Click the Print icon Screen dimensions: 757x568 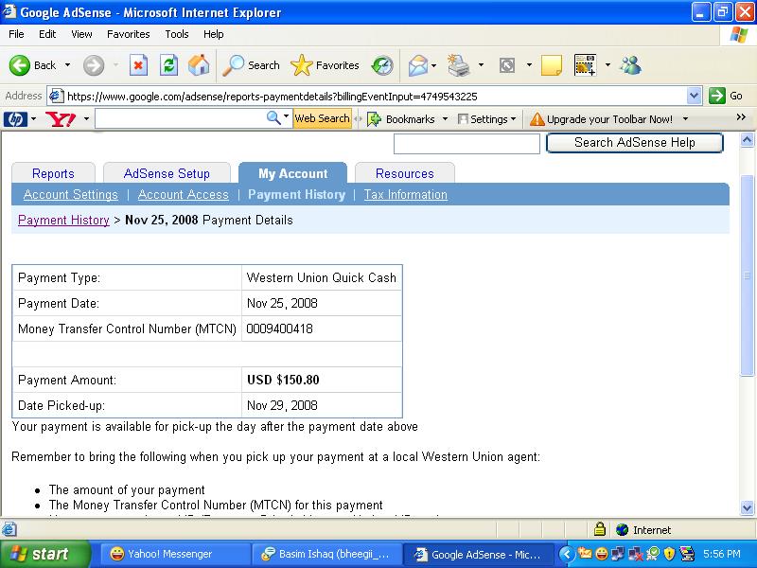point(458,65)
